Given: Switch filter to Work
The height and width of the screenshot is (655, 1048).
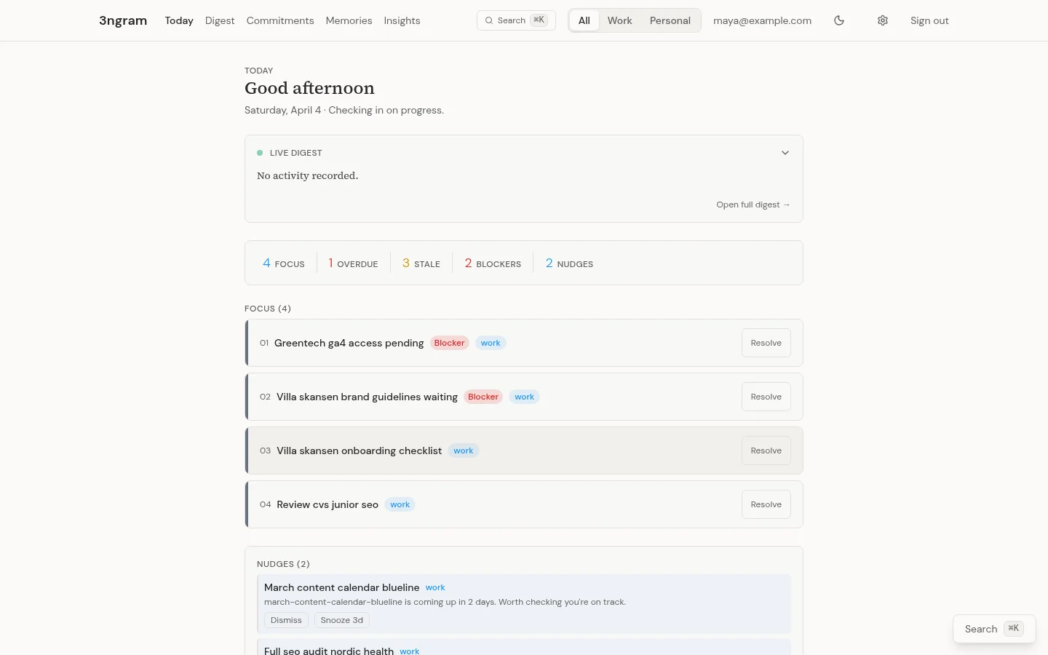Looking at the screenshot, I should point(619,20).
